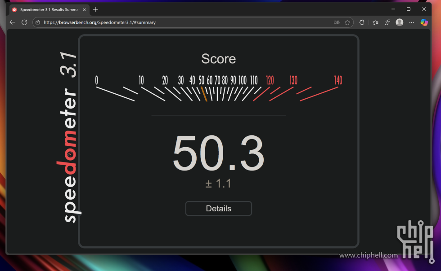This screenshot has height=271, width=441.
Task: Open the translate page icon
Action: point(337,22)
